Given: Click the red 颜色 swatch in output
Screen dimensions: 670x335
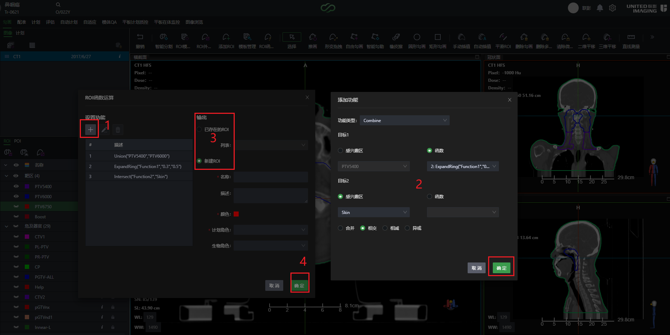Looking at the screenshot, I should (236, 214).
